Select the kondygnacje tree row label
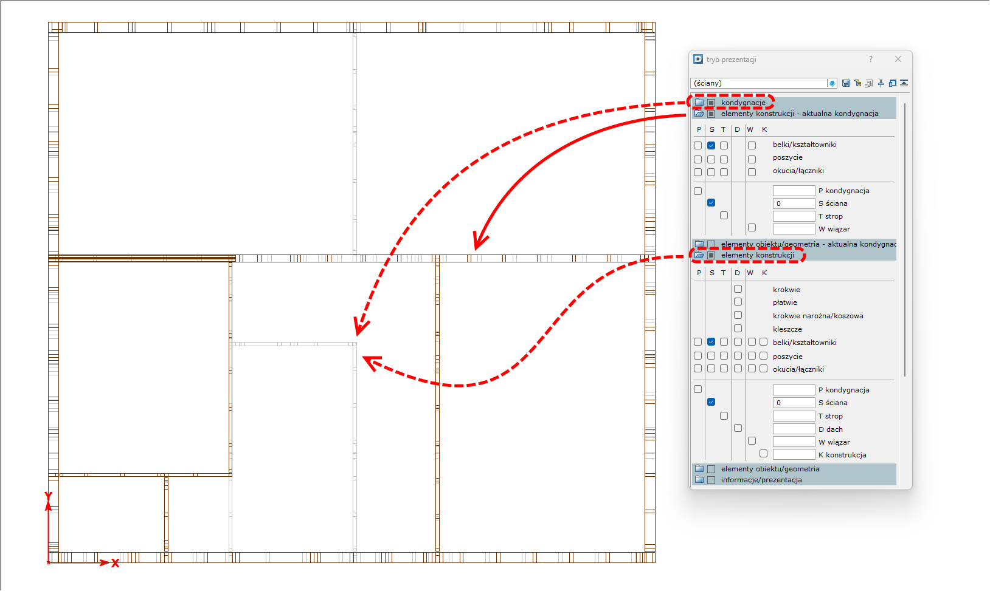Screen dimensions: 990x591 point(743,103)
